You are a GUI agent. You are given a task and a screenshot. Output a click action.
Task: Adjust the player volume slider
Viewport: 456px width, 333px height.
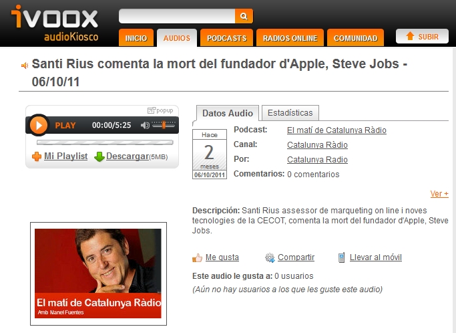[x=164, y=125]
